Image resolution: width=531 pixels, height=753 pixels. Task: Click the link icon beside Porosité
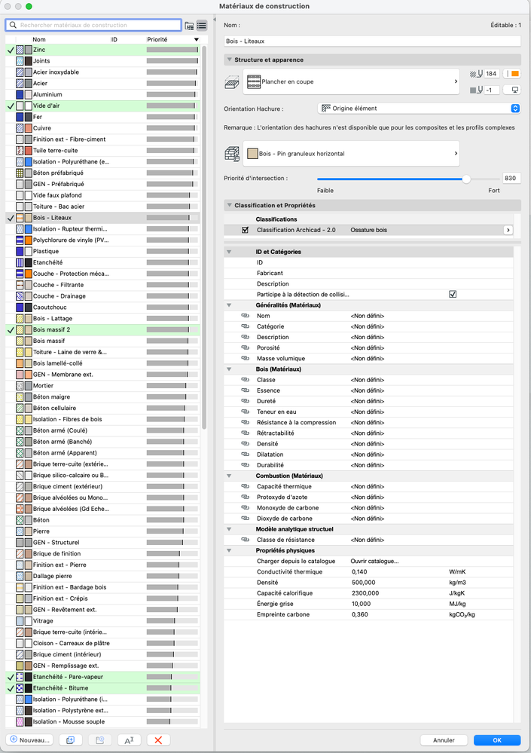[245, 347]
